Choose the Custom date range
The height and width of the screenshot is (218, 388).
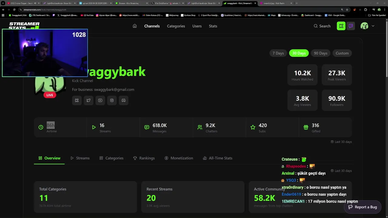point(342,53)
